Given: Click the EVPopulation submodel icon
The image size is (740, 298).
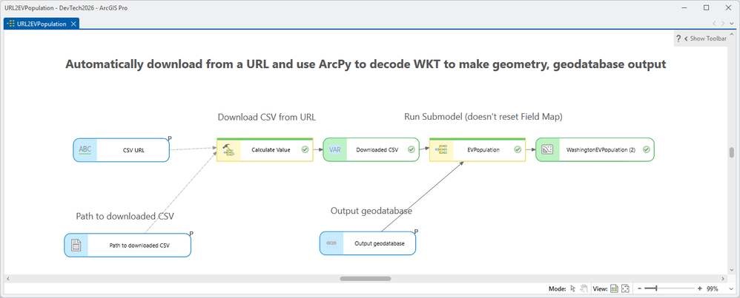Looking at the screenshot, I should 441,149.
